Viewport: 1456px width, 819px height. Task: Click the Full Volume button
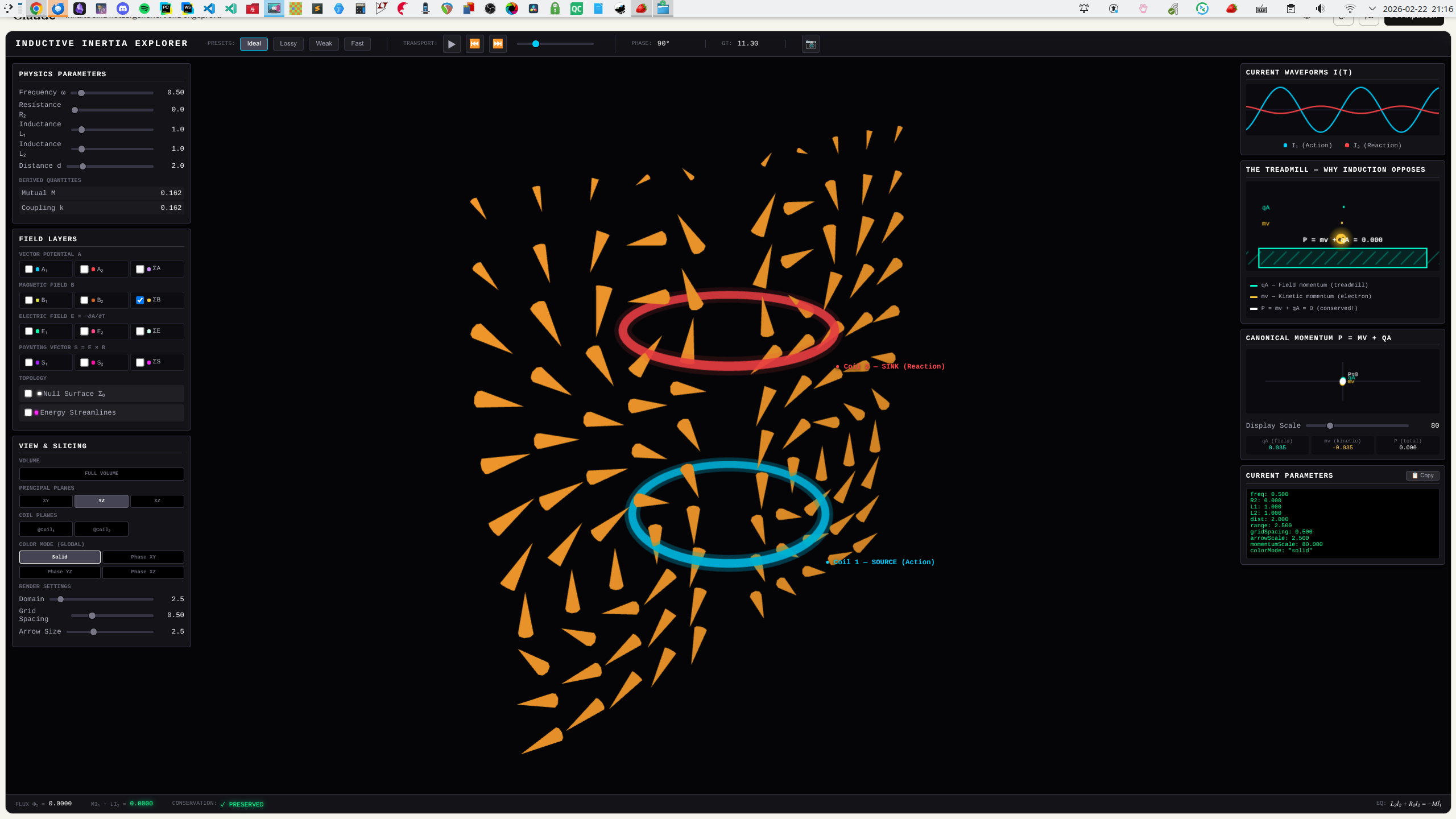coord(101,473)
